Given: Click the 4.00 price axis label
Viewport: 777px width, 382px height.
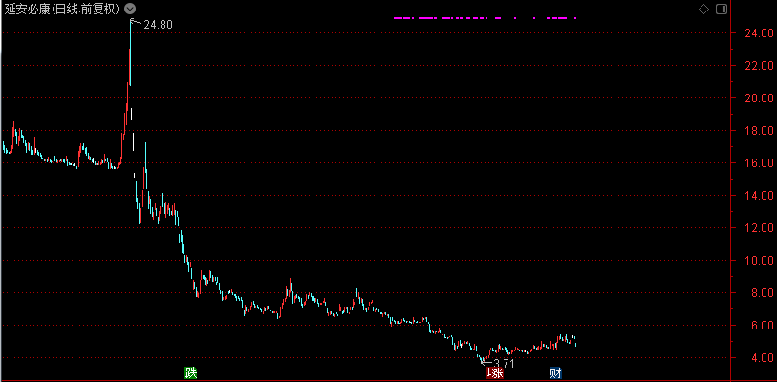Looking at the screenshot, I should pos(746,358).
